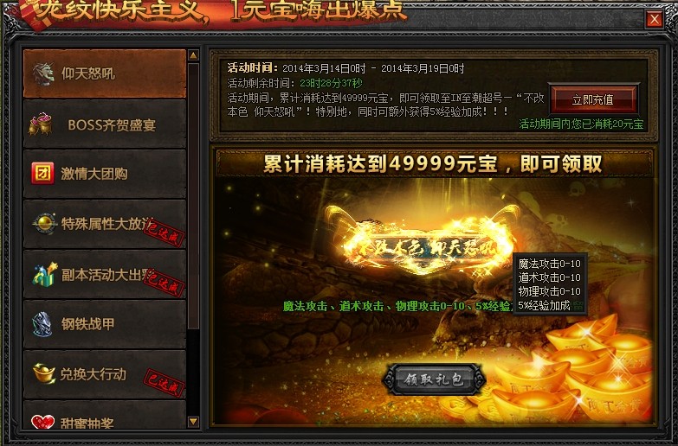Open the 仰天怒吼 activity tab
This screenshot has height=446, width=678.
tap(105, 73)
